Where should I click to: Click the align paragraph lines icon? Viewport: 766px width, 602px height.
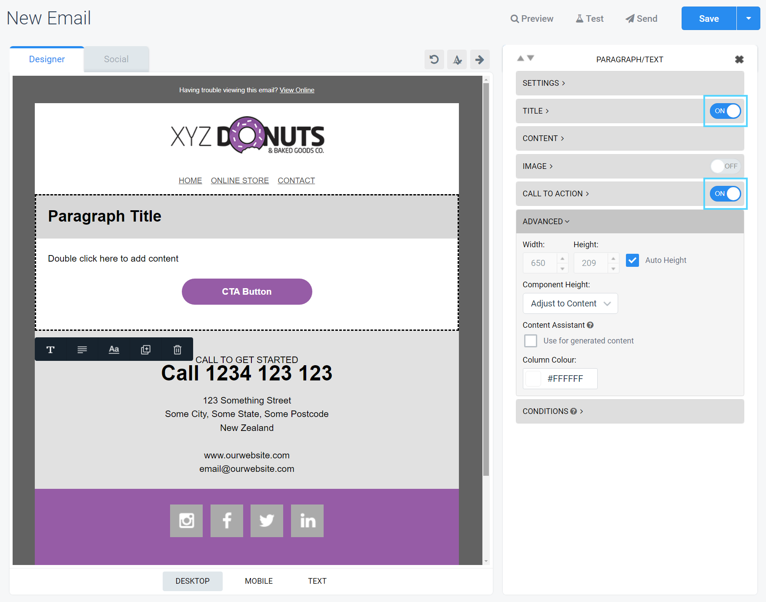82,350
